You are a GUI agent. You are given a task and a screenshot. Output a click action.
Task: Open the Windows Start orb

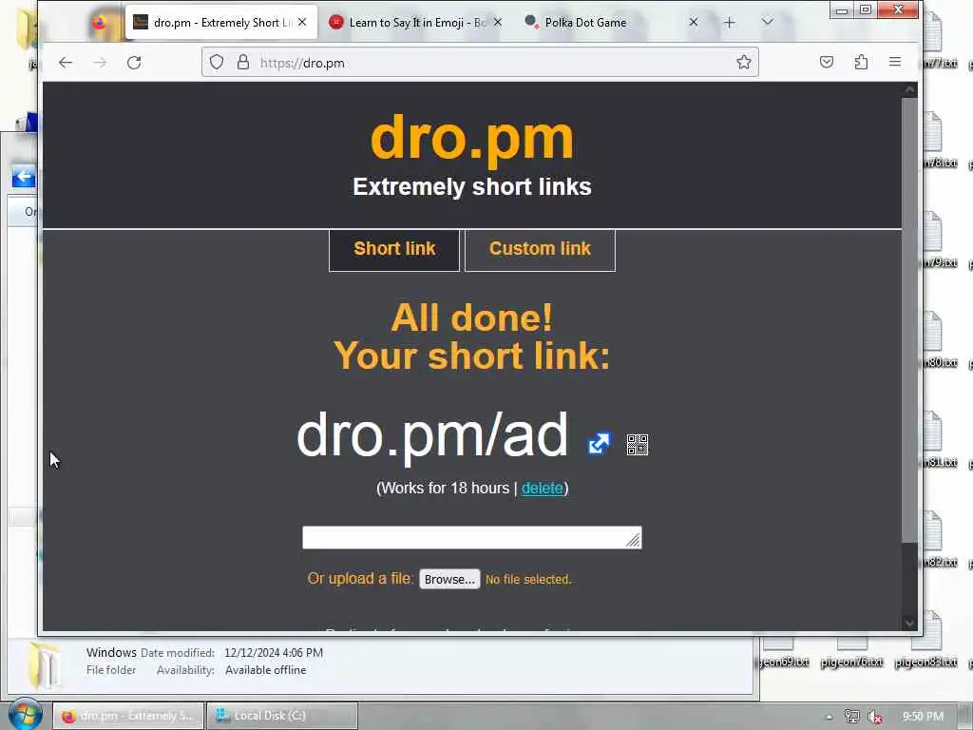(x=25, y=714)
